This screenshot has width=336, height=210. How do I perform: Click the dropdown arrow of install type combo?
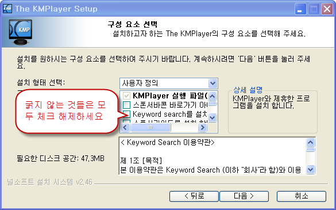point(213,83)
